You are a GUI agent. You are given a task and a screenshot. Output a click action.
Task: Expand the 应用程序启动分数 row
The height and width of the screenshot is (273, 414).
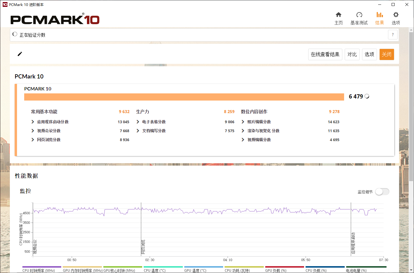[x=33, y=122]
